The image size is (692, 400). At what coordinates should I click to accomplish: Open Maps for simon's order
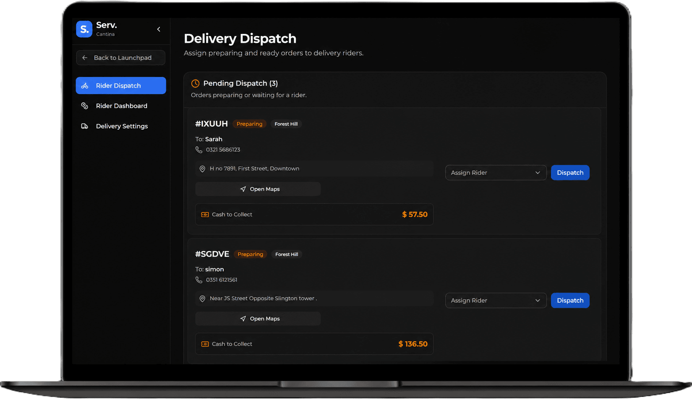(258, 319)
